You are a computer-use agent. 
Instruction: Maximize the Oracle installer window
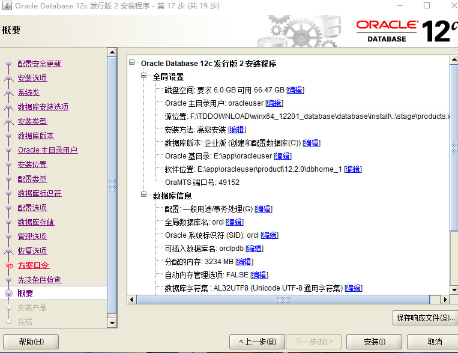tap(427, 5)
